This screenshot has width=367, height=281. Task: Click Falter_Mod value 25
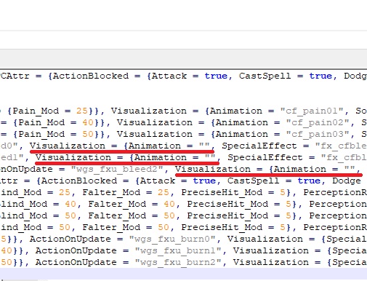tap(164, 192)
